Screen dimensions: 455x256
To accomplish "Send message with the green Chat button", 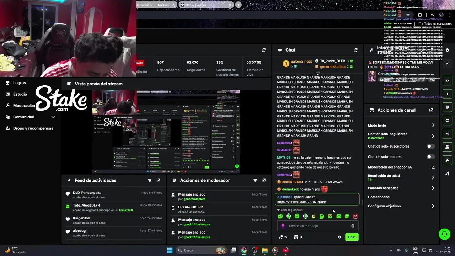I will (352, 237).
